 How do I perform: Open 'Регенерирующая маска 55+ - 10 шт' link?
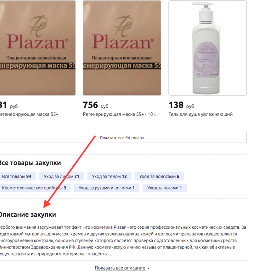(x=121, y=115)
